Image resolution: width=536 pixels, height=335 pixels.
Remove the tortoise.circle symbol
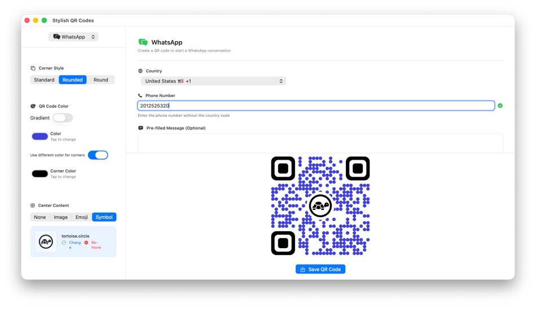click(x=95, y=245)
